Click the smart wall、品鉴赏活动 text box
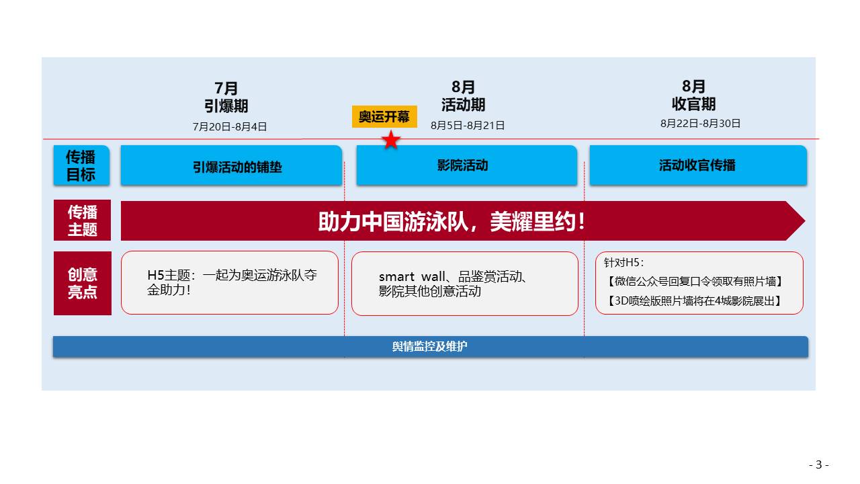 [465, 284]
